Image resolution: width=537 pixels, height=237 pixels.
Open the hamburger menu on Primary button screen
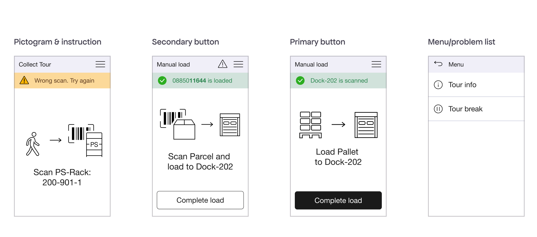point(376,64)
